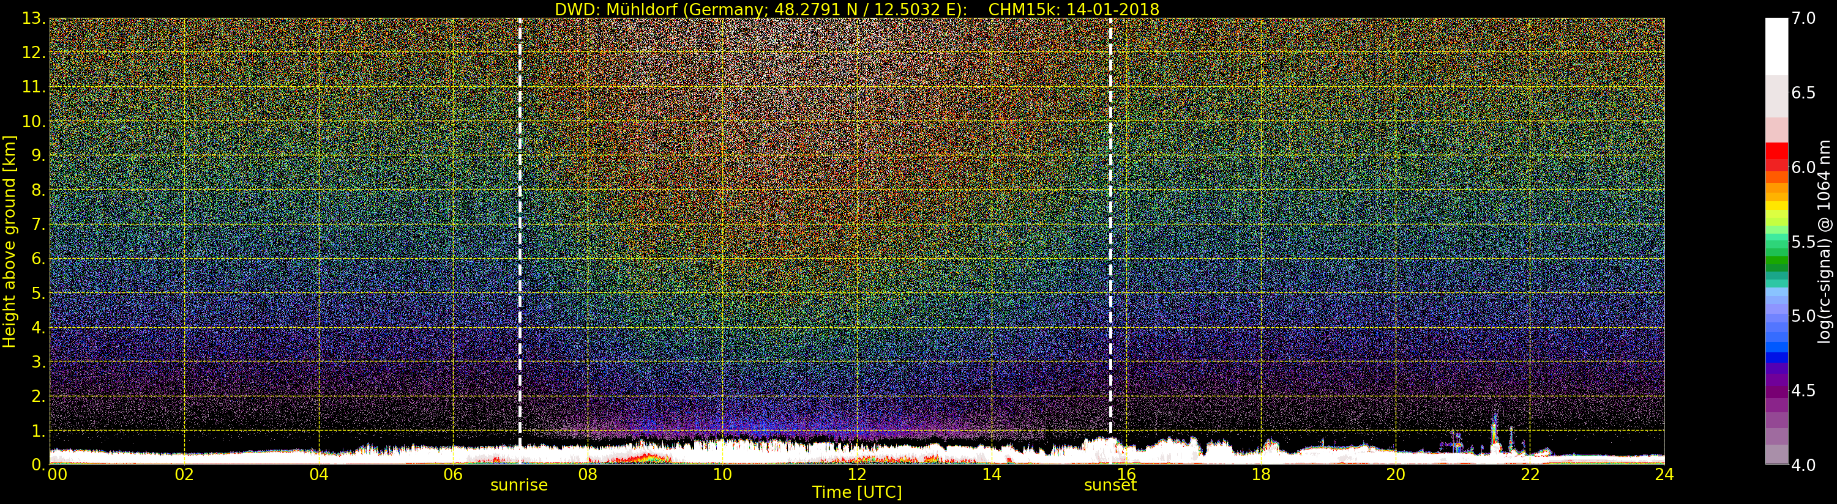Click the height axis tick '7.'
The width and height of the screenshot is (1837, 504).
(x=38, y=224)
